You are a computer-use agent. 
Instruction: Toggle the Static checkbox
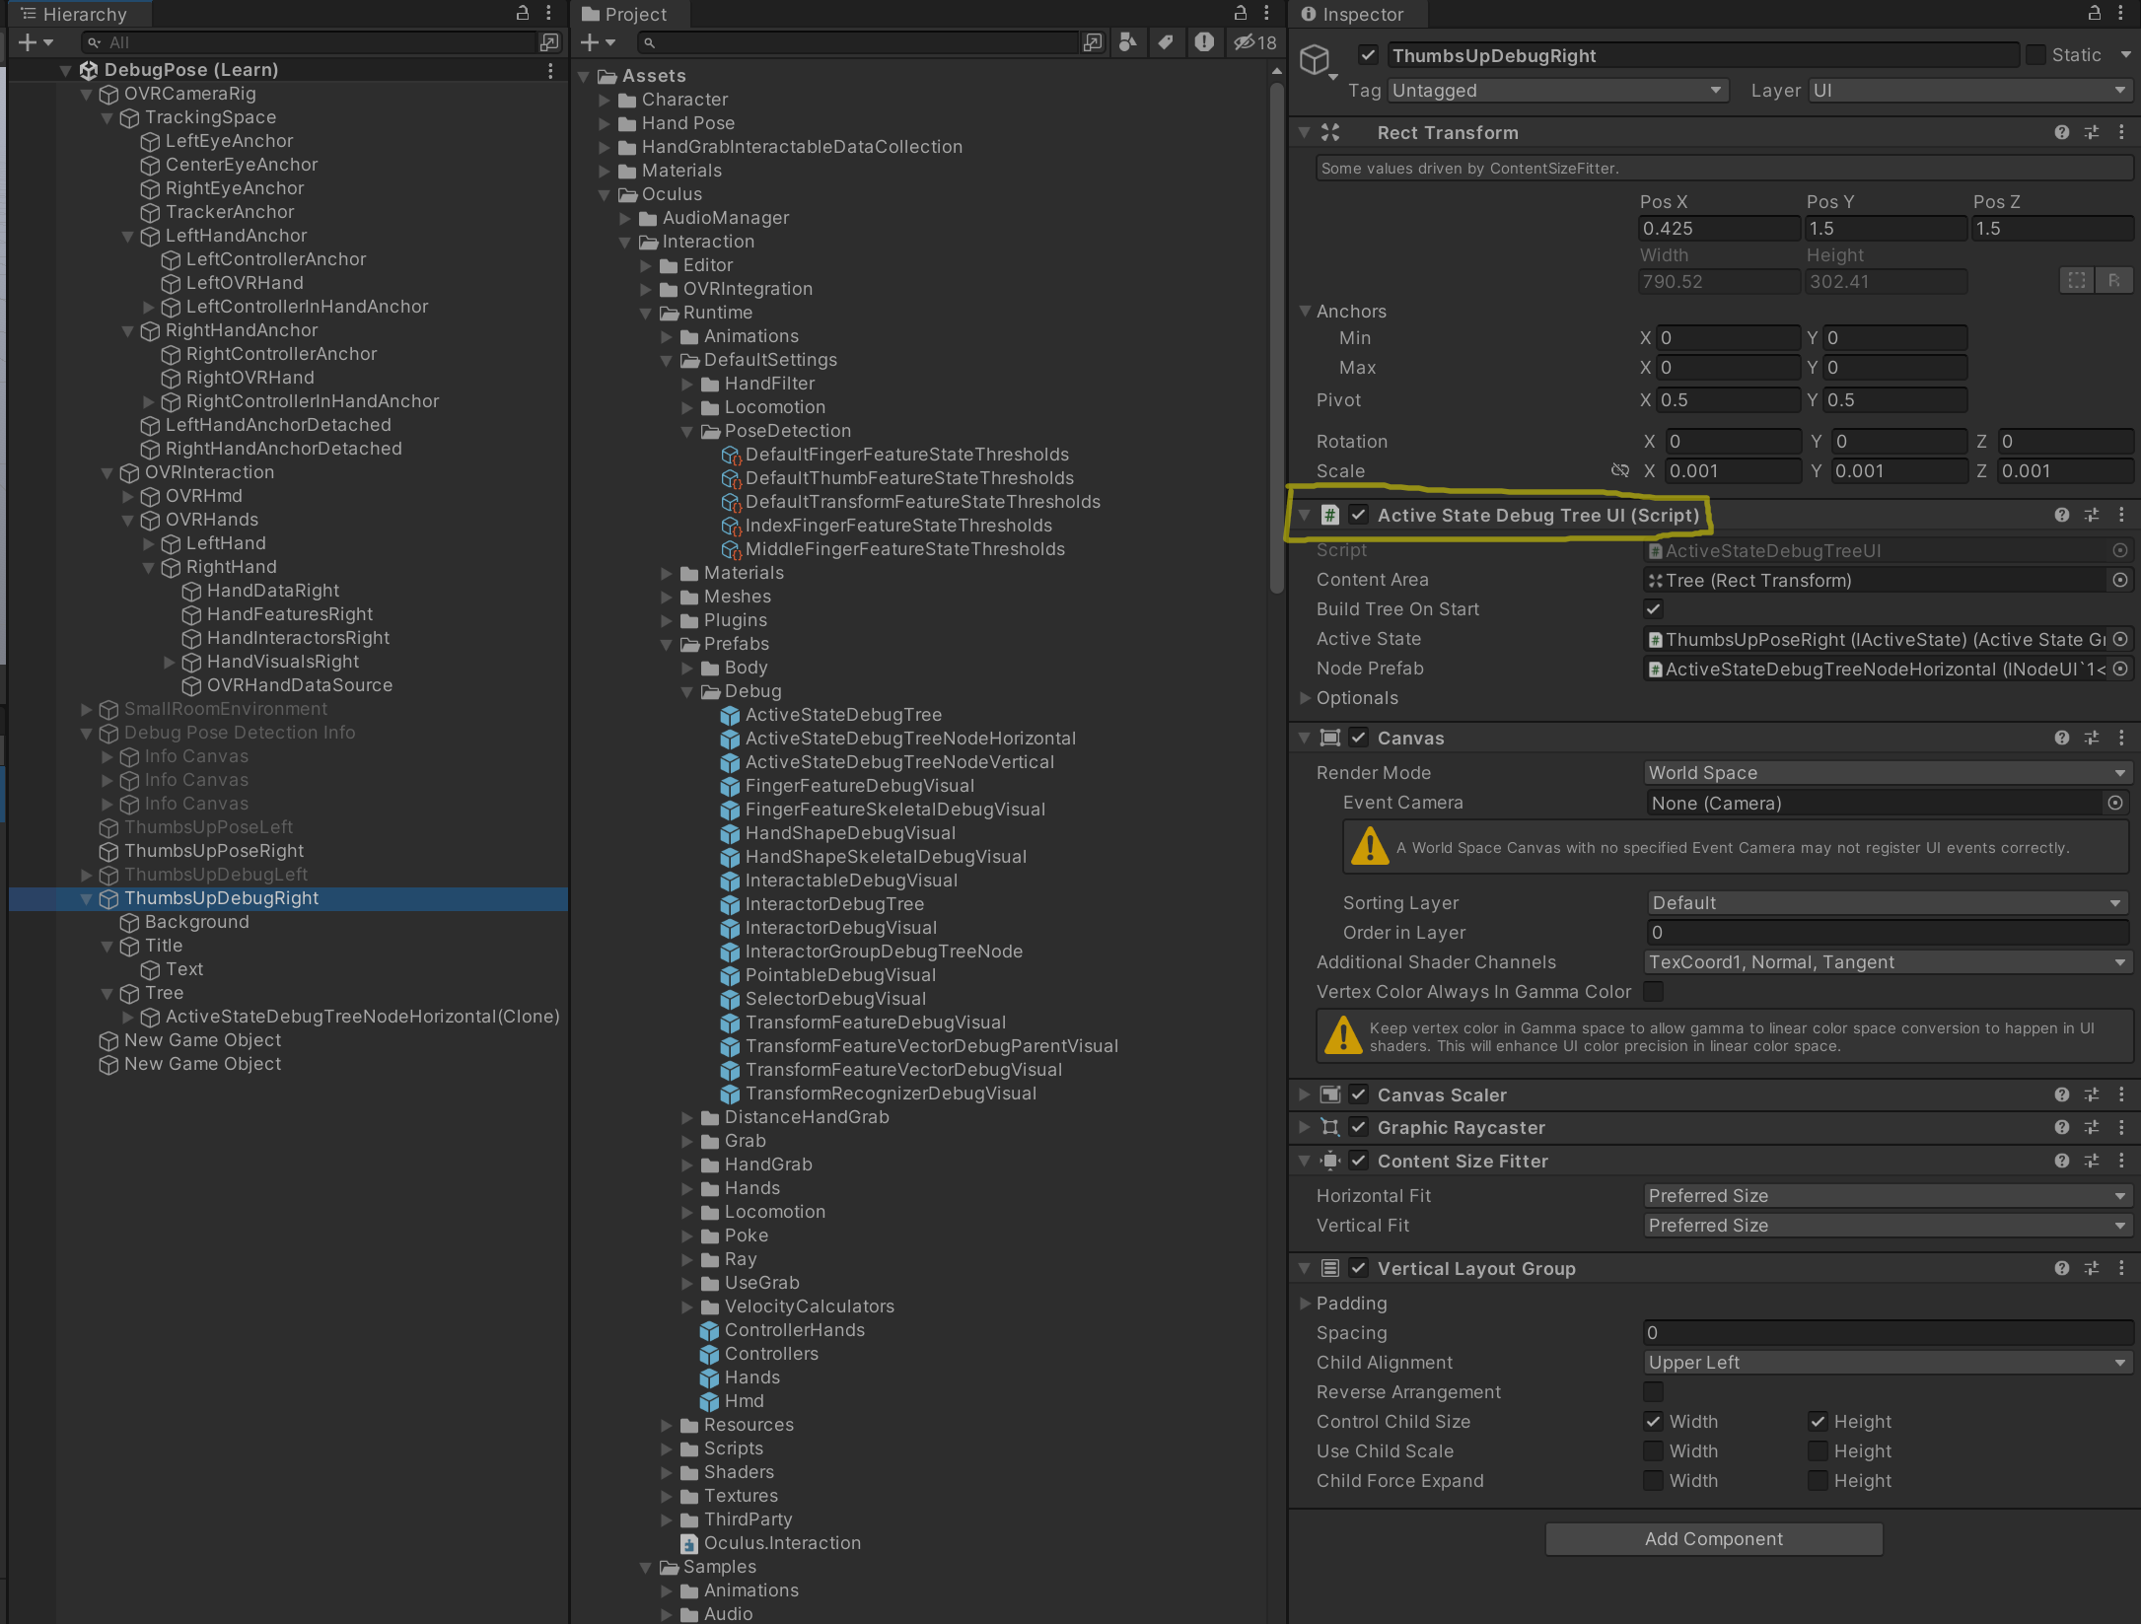click(2035, 55)
